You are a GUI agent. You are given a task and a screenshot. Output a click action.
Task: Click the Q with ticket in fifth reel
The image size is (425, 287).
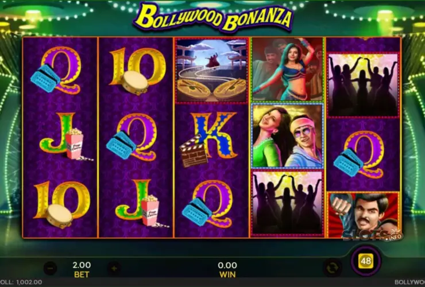click(x=359, y=154)
